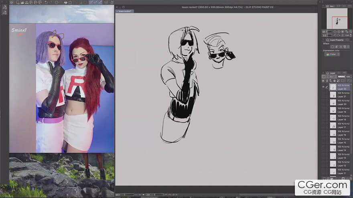Image resolution: width=353 pixels, height=198 pixels.
Task: Toggle Lock layer icon in Layer panel
Action: pyautogui.click(x=335, y=81)
